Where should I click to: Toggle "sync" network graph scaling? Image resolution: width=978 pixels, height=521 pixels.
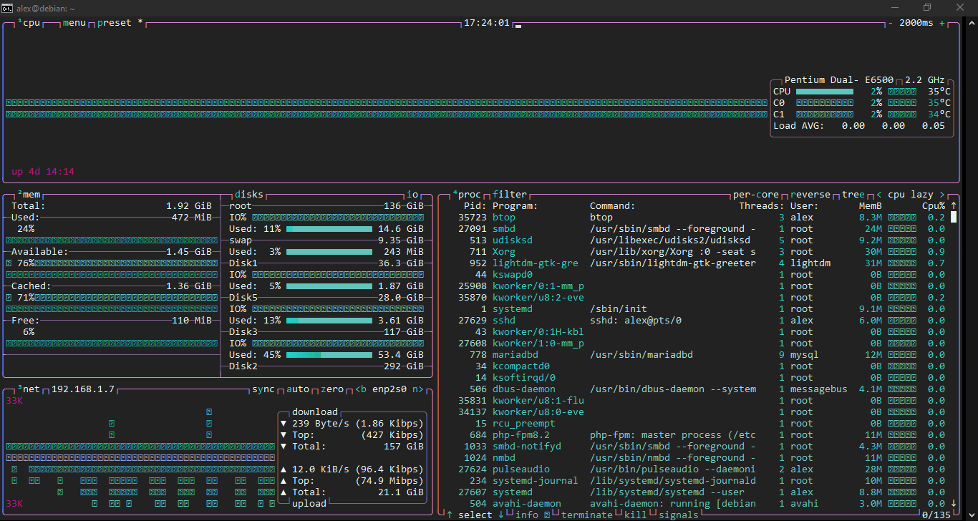(262, 389)
